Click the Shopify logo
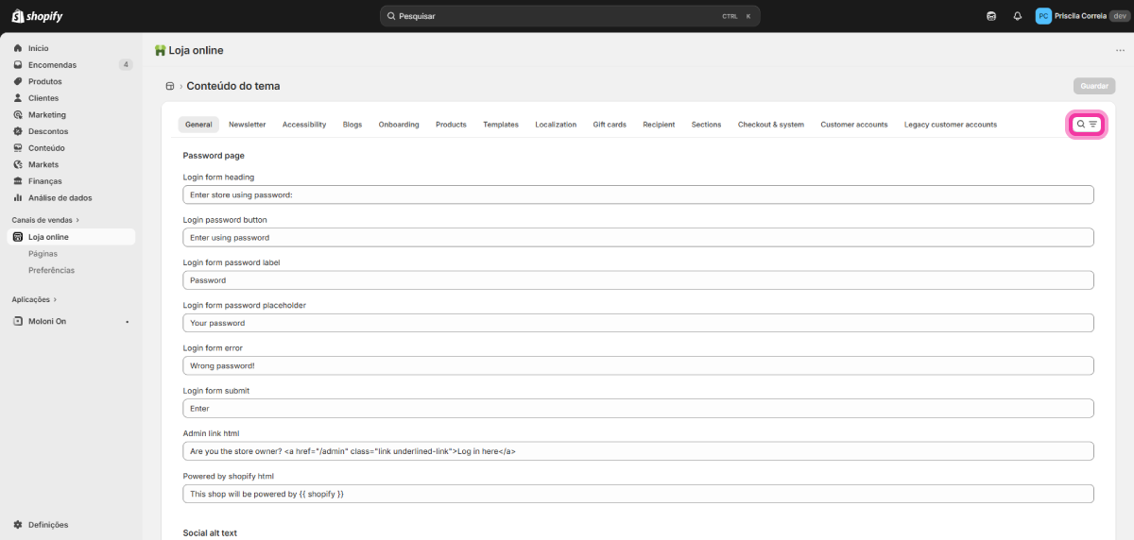Image resolution: width=1134 pixels, height=540 pixels. (x=37, y=16)
